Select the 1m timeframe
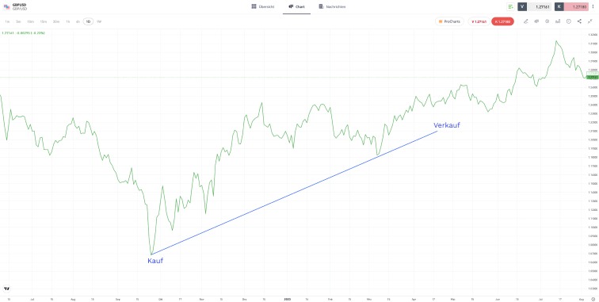 click(7, 21)
